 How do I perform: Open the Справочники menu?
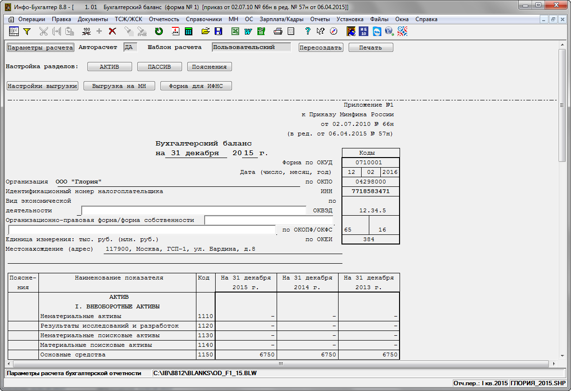tap(204, 19)
